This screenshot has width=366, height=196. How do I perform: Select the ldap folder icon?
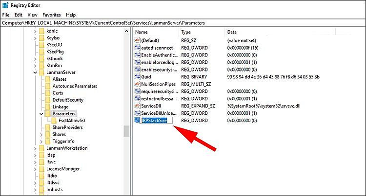[41, 155]
